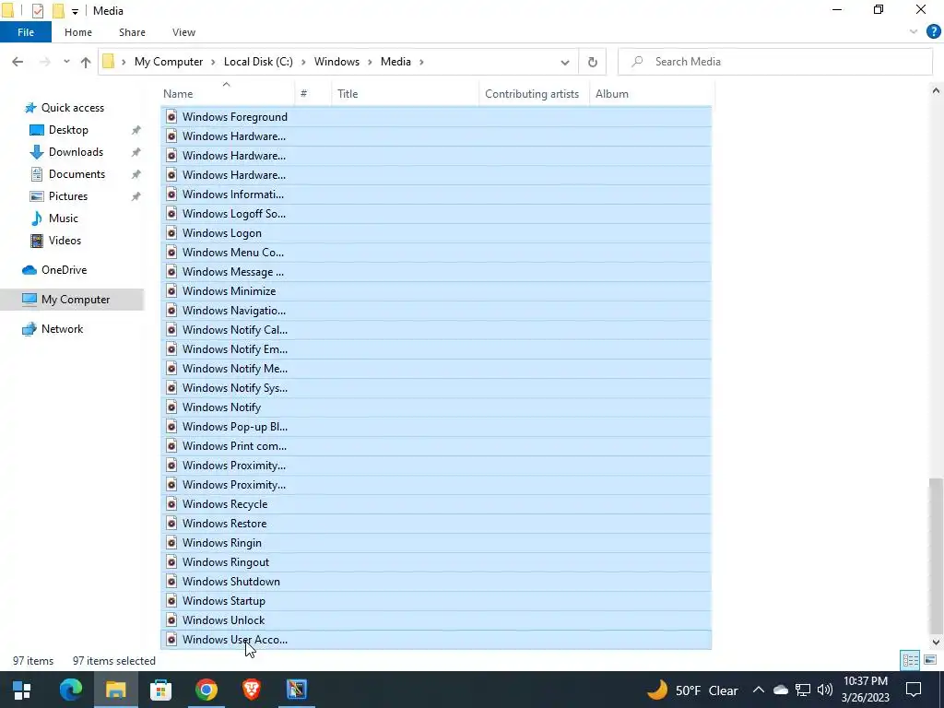Open Customize Quick Access Toolbar dropdown
The height and width of the screenshot is (708, 944).
(75, 11)
